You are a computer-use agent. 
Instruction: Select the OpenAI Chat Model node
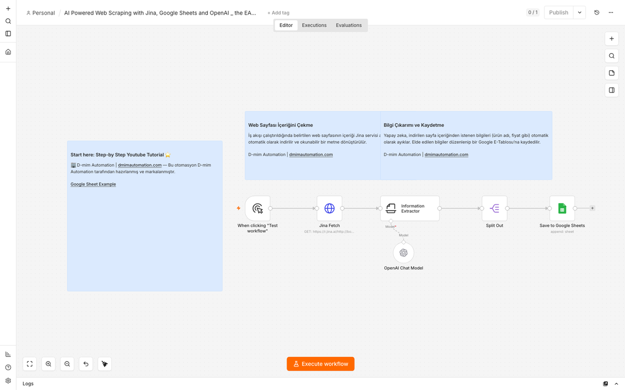(x=404, y=253)
